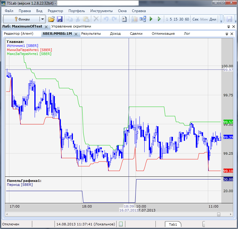Open the Инструменты menu
Viewport: 238px width, 229px height.
tap(101, 11)
